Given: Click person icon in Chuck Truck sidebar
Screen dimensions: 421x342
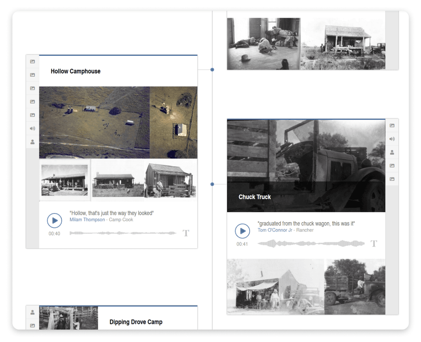Looking at the screenshot, I should (x=392, y=152).
